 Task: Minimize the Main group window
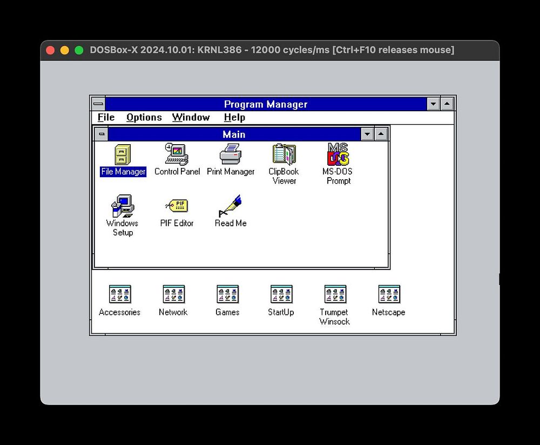click(x=367, y=134)
